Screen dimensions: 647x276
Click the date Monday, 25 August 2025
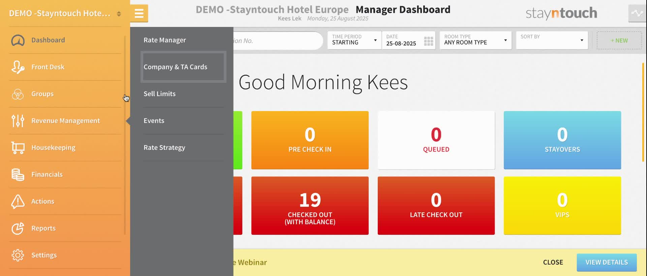[338, 19]
